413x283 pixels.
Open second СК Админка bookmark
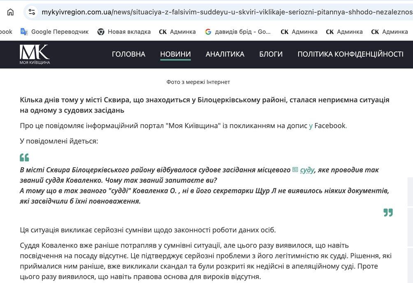[299, 32]
